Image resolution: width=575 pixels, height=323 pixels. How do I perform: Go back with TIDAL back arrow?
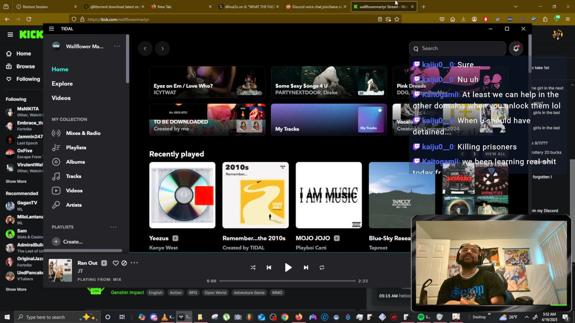[x=145, y=48]
